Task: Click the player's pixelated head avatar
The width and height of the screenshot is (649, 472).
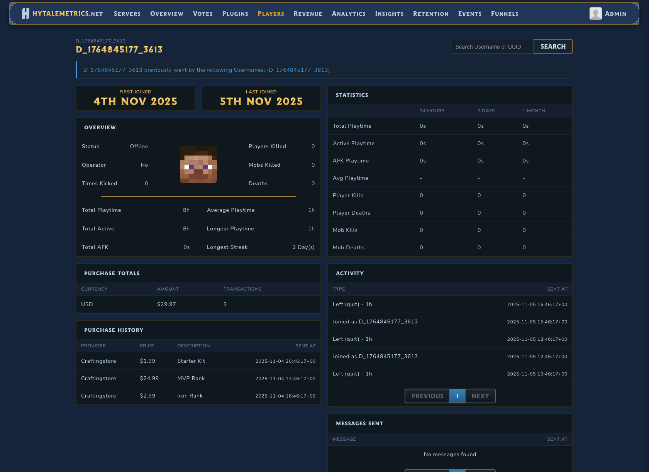Action: [x=198, y=165]
